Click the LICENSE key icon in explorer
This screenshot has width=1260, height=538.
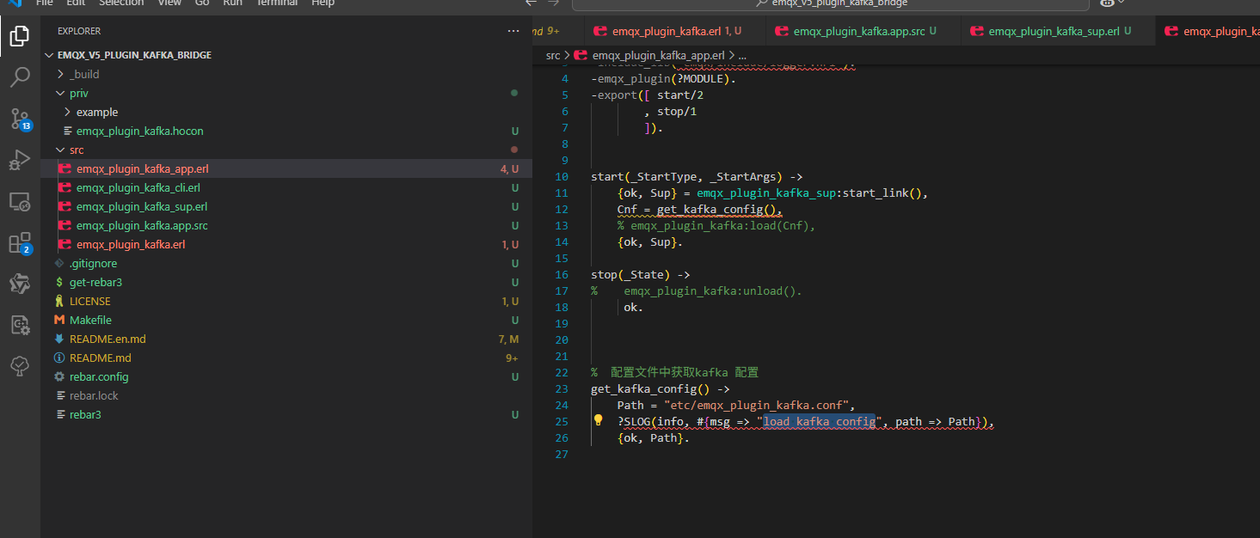click(x=58, y=301)
